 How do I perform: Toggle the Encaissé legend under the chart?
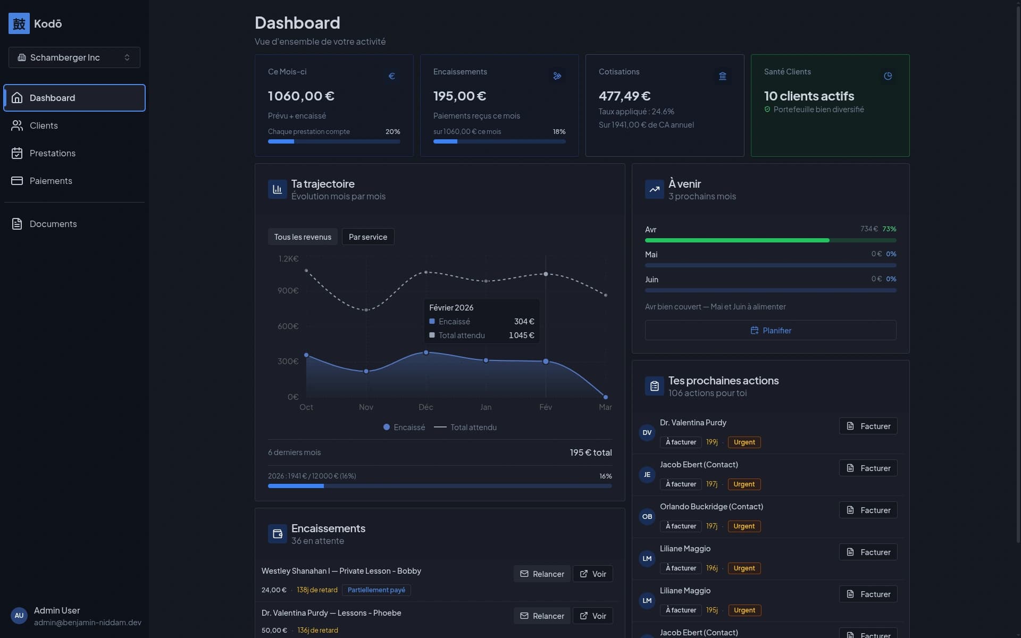404,427
